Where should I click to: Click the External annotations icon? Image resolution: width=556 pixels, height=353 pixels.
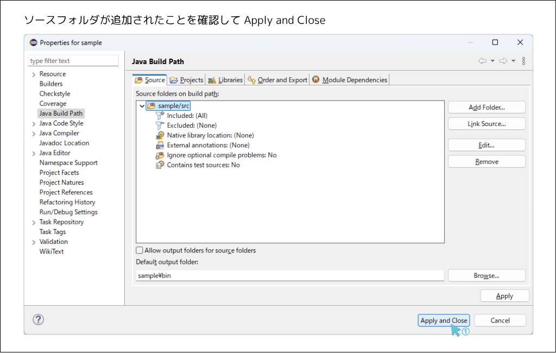[x=160, y=145]
